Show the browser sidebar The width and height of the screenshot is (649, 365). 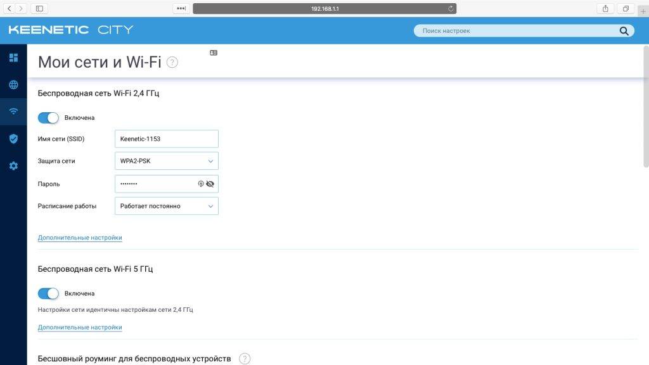coord(39,8)
